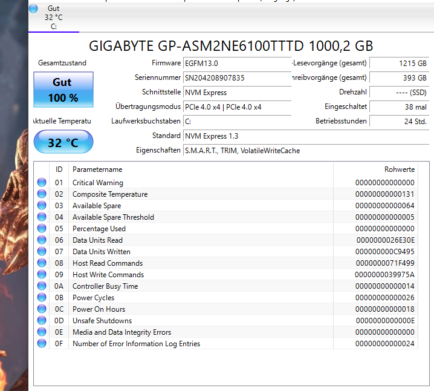
Task: Click the raw value 0000000000131
Action: tap(384, 194)
